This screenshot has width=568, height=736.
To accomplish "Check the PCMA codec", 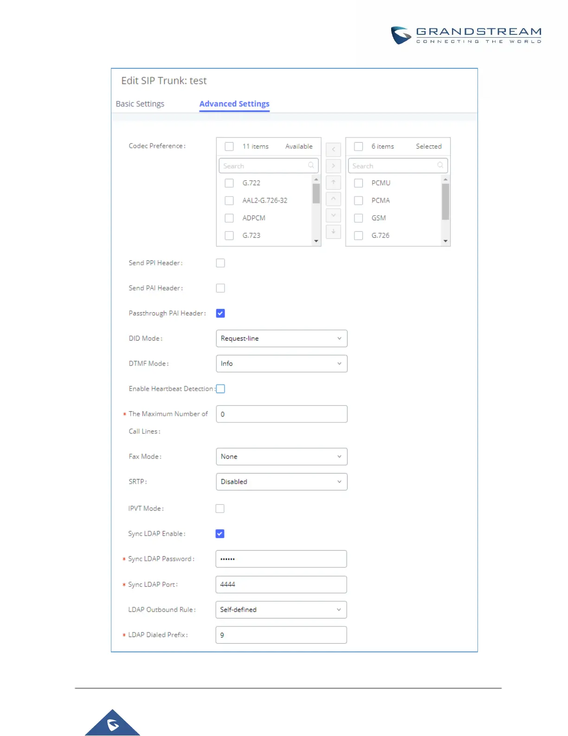I will point(358,201).
